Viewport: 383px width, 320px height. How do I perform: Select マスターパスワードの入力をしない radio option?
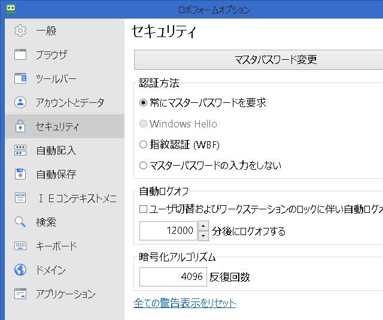[143, 165]
